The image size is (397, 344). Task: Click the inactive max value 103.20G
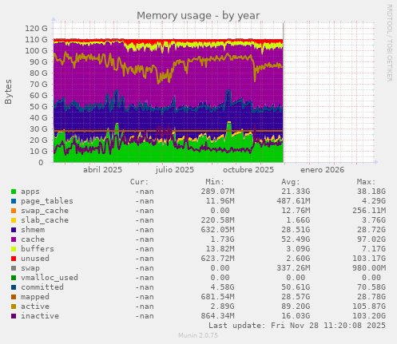coord(369,316)
